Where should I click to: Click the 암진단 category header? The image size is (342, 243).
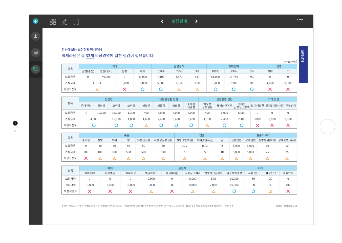[x=109, y=99]
